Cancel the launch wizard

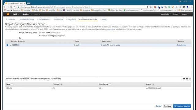point(159,106)
